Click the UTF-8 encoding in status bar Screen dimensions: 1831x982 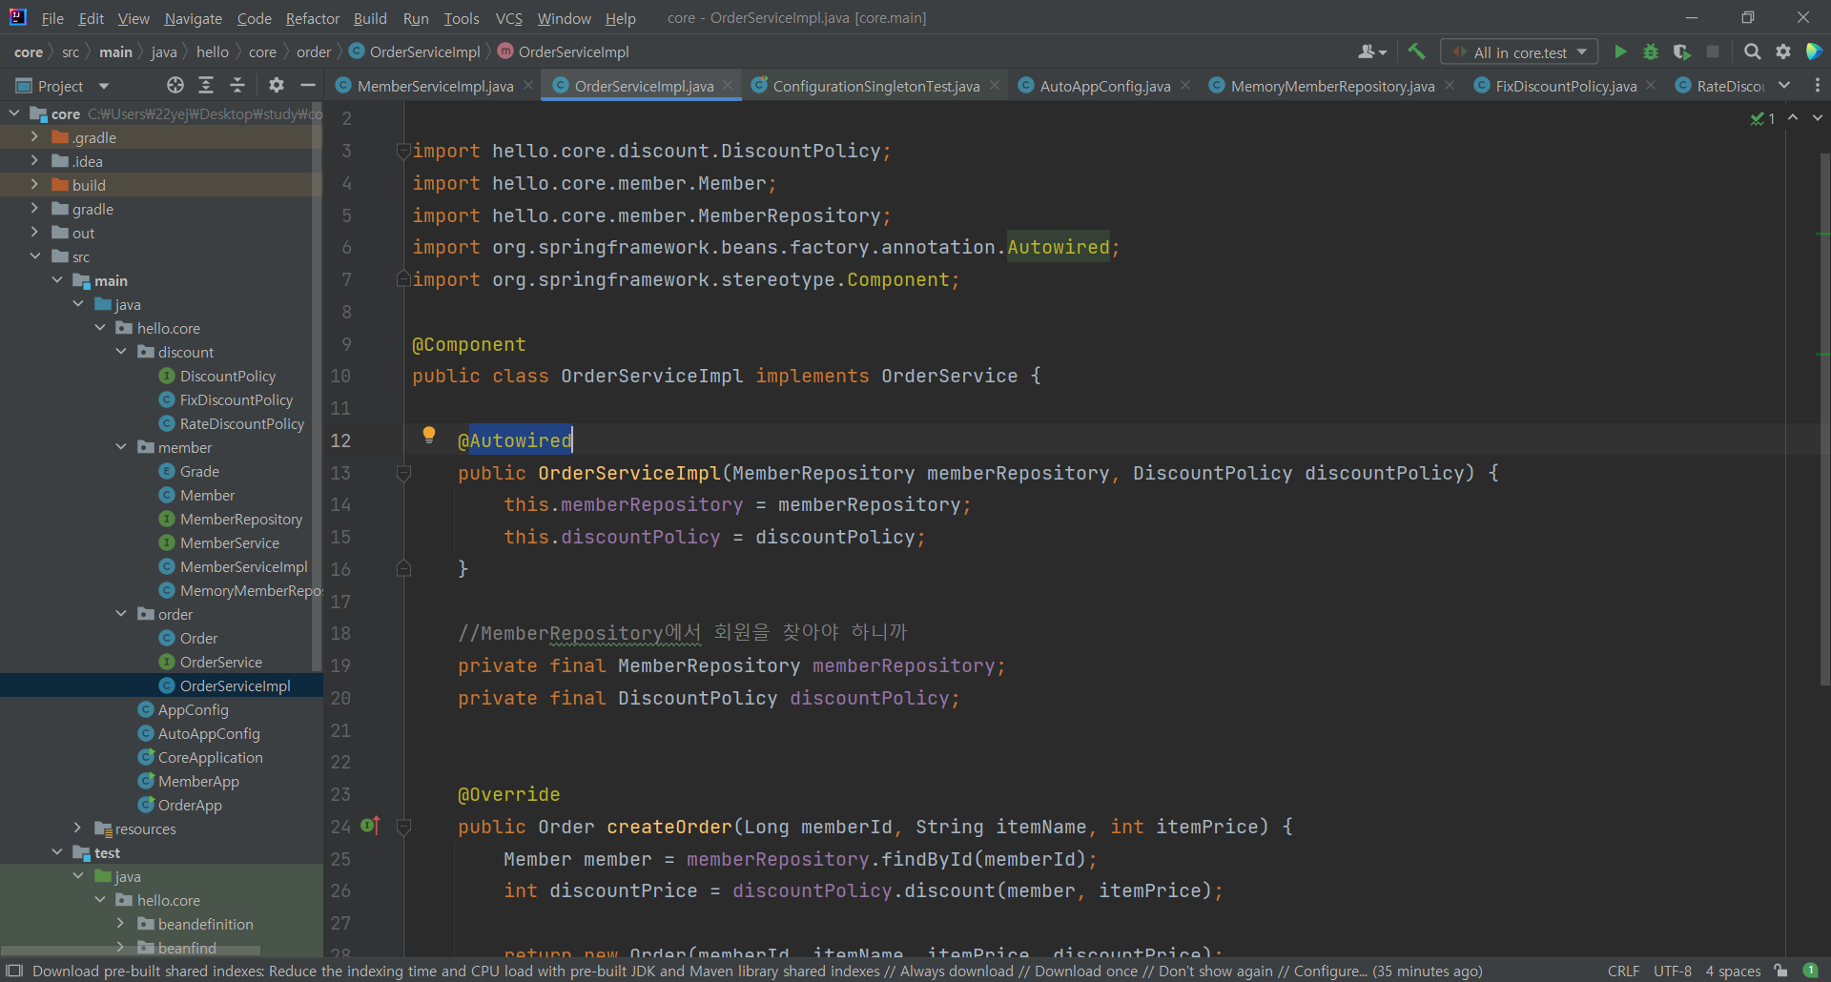pyautogui.click(x=1673, y=971)
